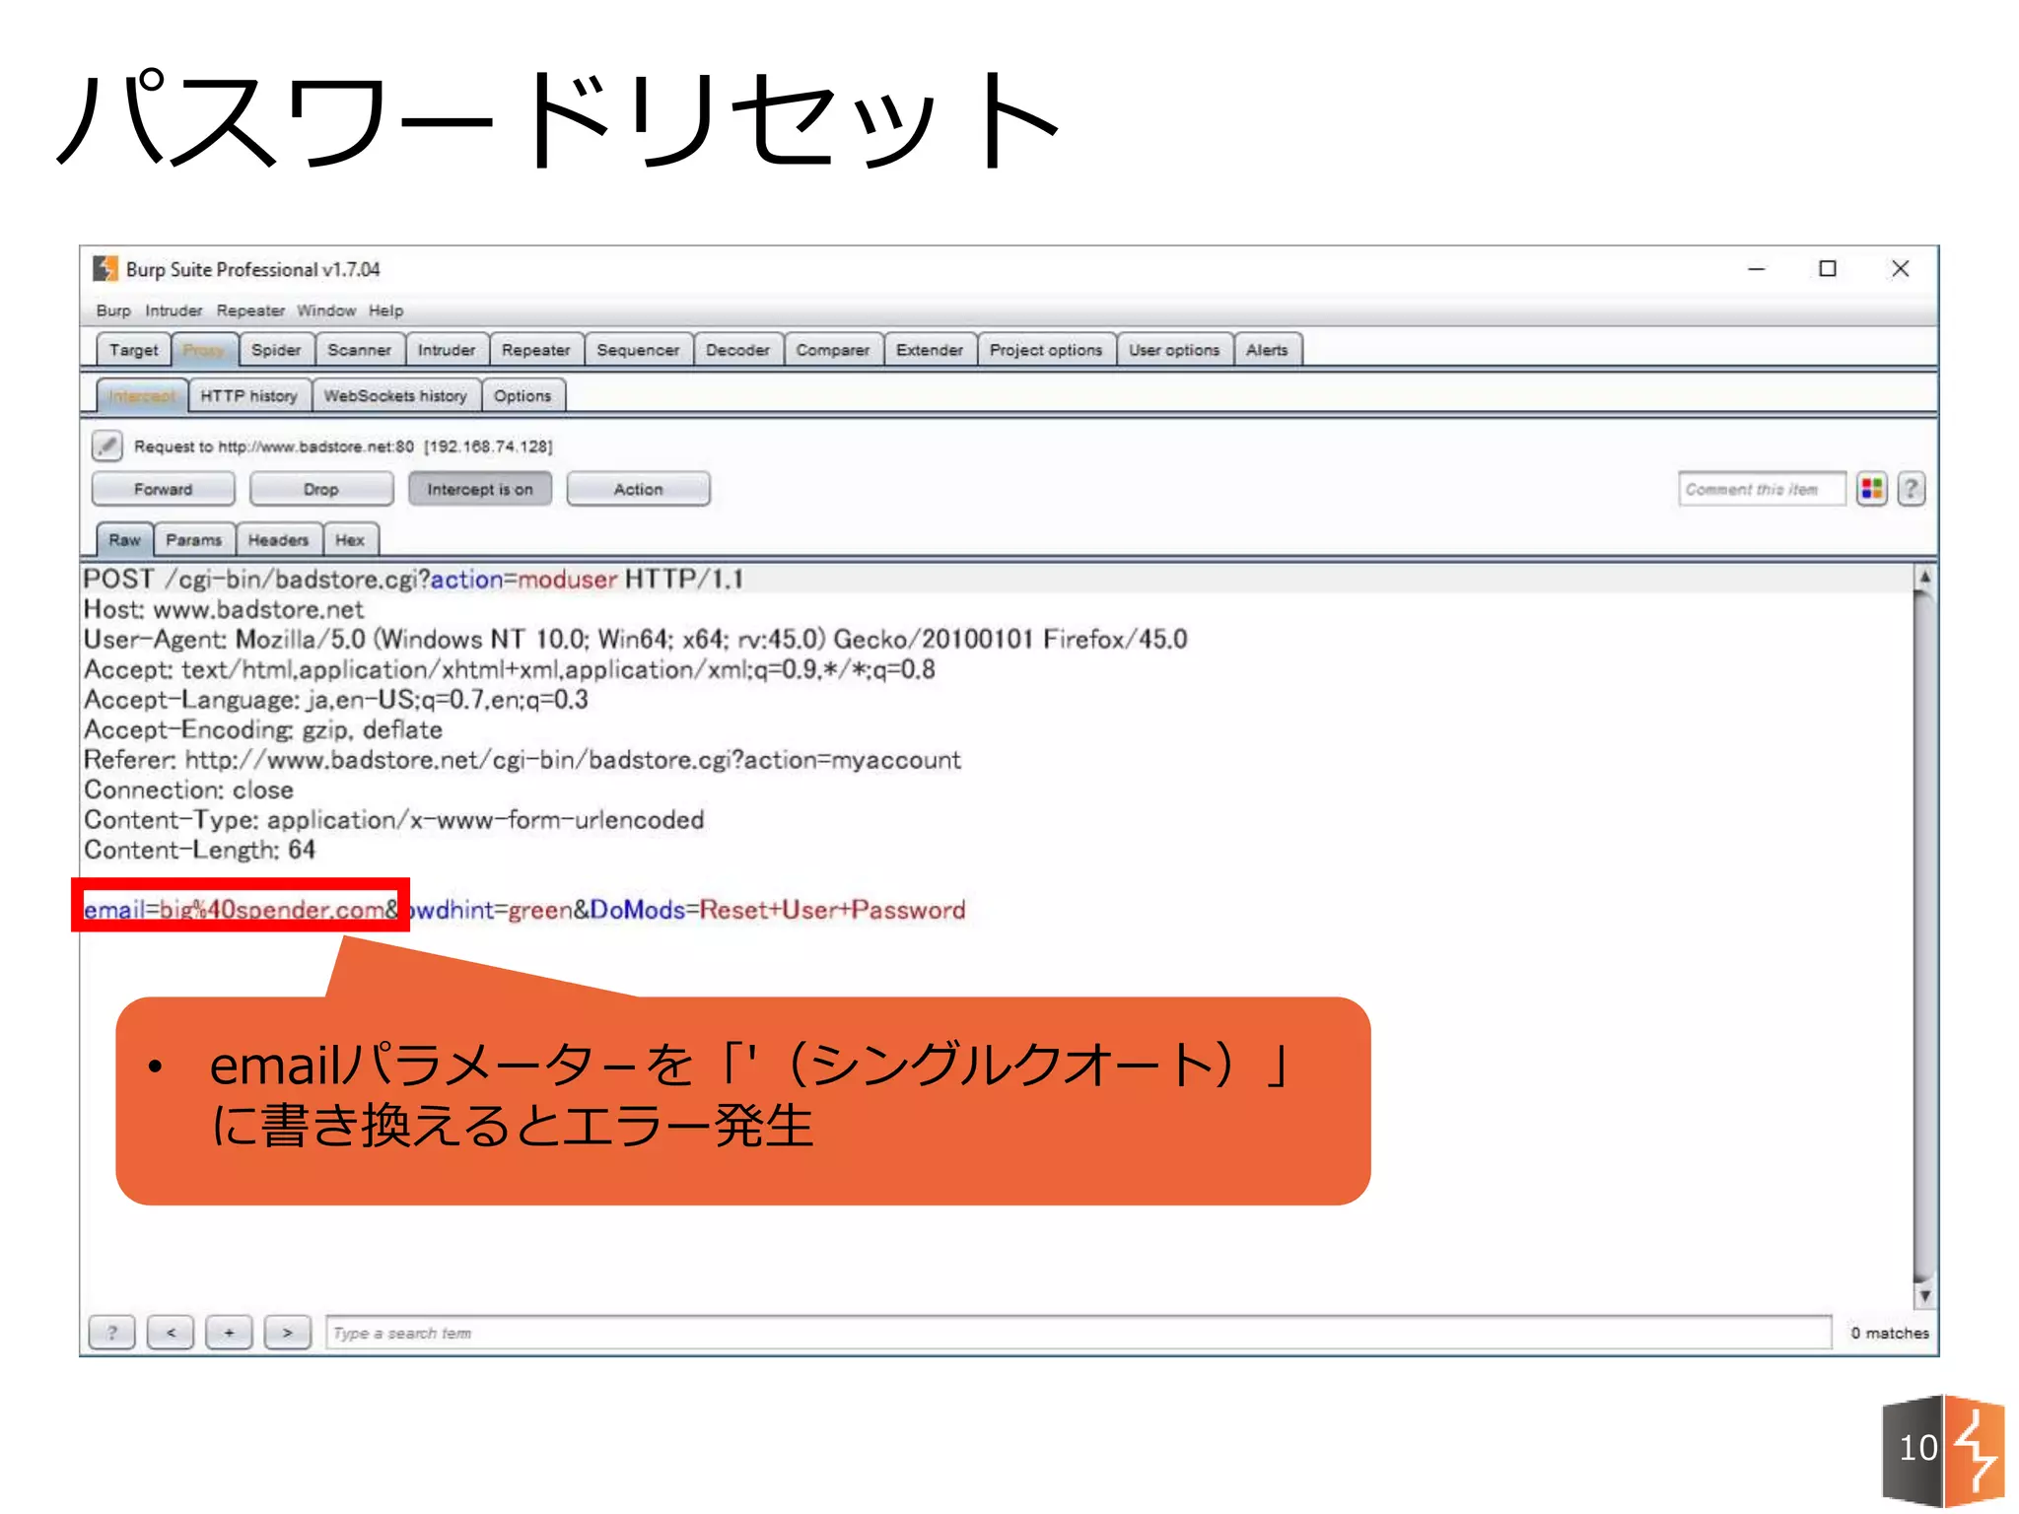The width and height of the screenshot is (2019, 1514).
Task: Maximize the Burp Suite window
Action: tap(1827, 269)
